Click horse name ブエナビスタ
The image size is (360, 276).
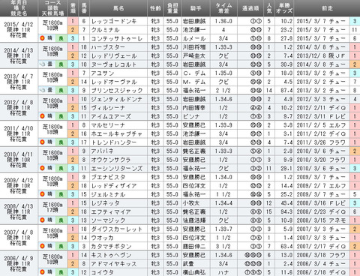(x=108, y=177)
